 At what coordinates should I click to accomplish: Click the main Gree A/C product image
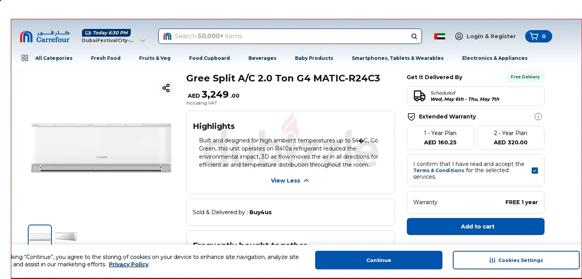click(x=101, y=148)
